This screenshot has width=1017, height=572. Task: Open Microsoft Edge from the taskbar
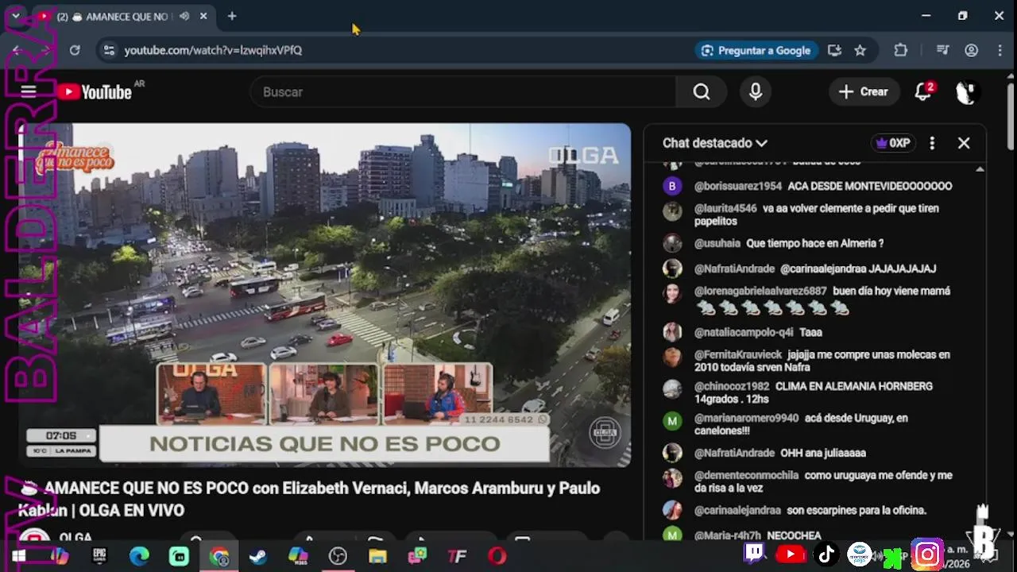click(139, 556)
